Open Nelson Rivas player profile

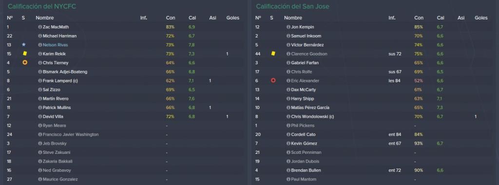[56, 45]
